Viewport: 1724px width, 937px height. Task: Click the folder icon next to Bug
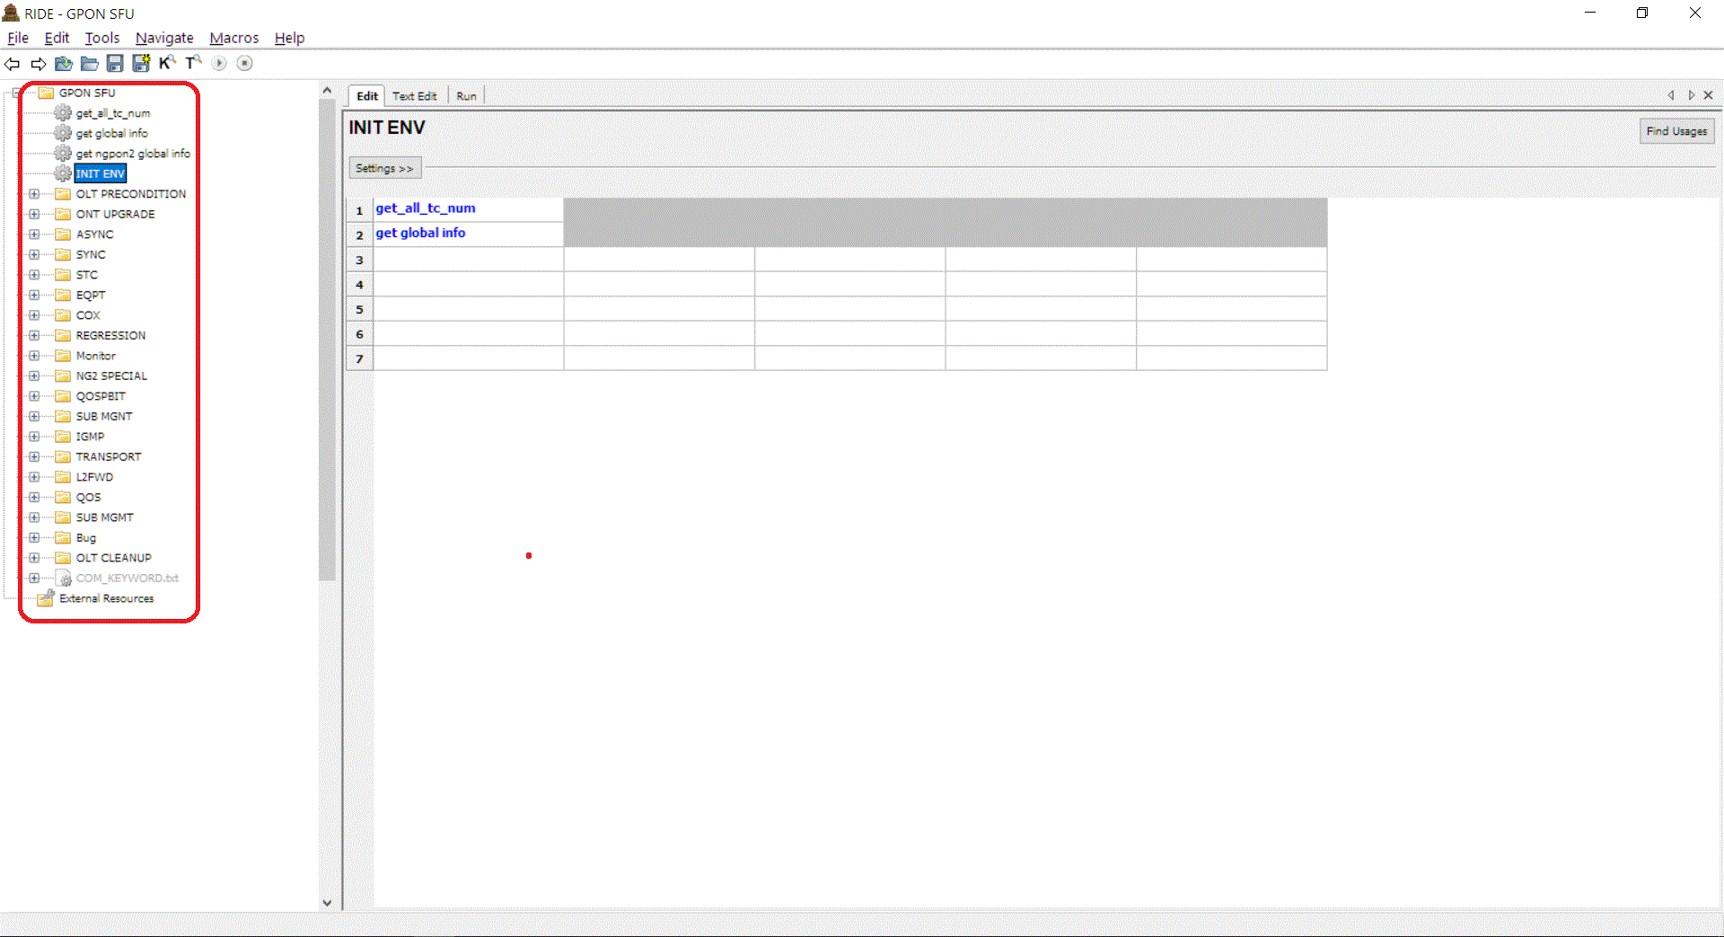[63, 538]
